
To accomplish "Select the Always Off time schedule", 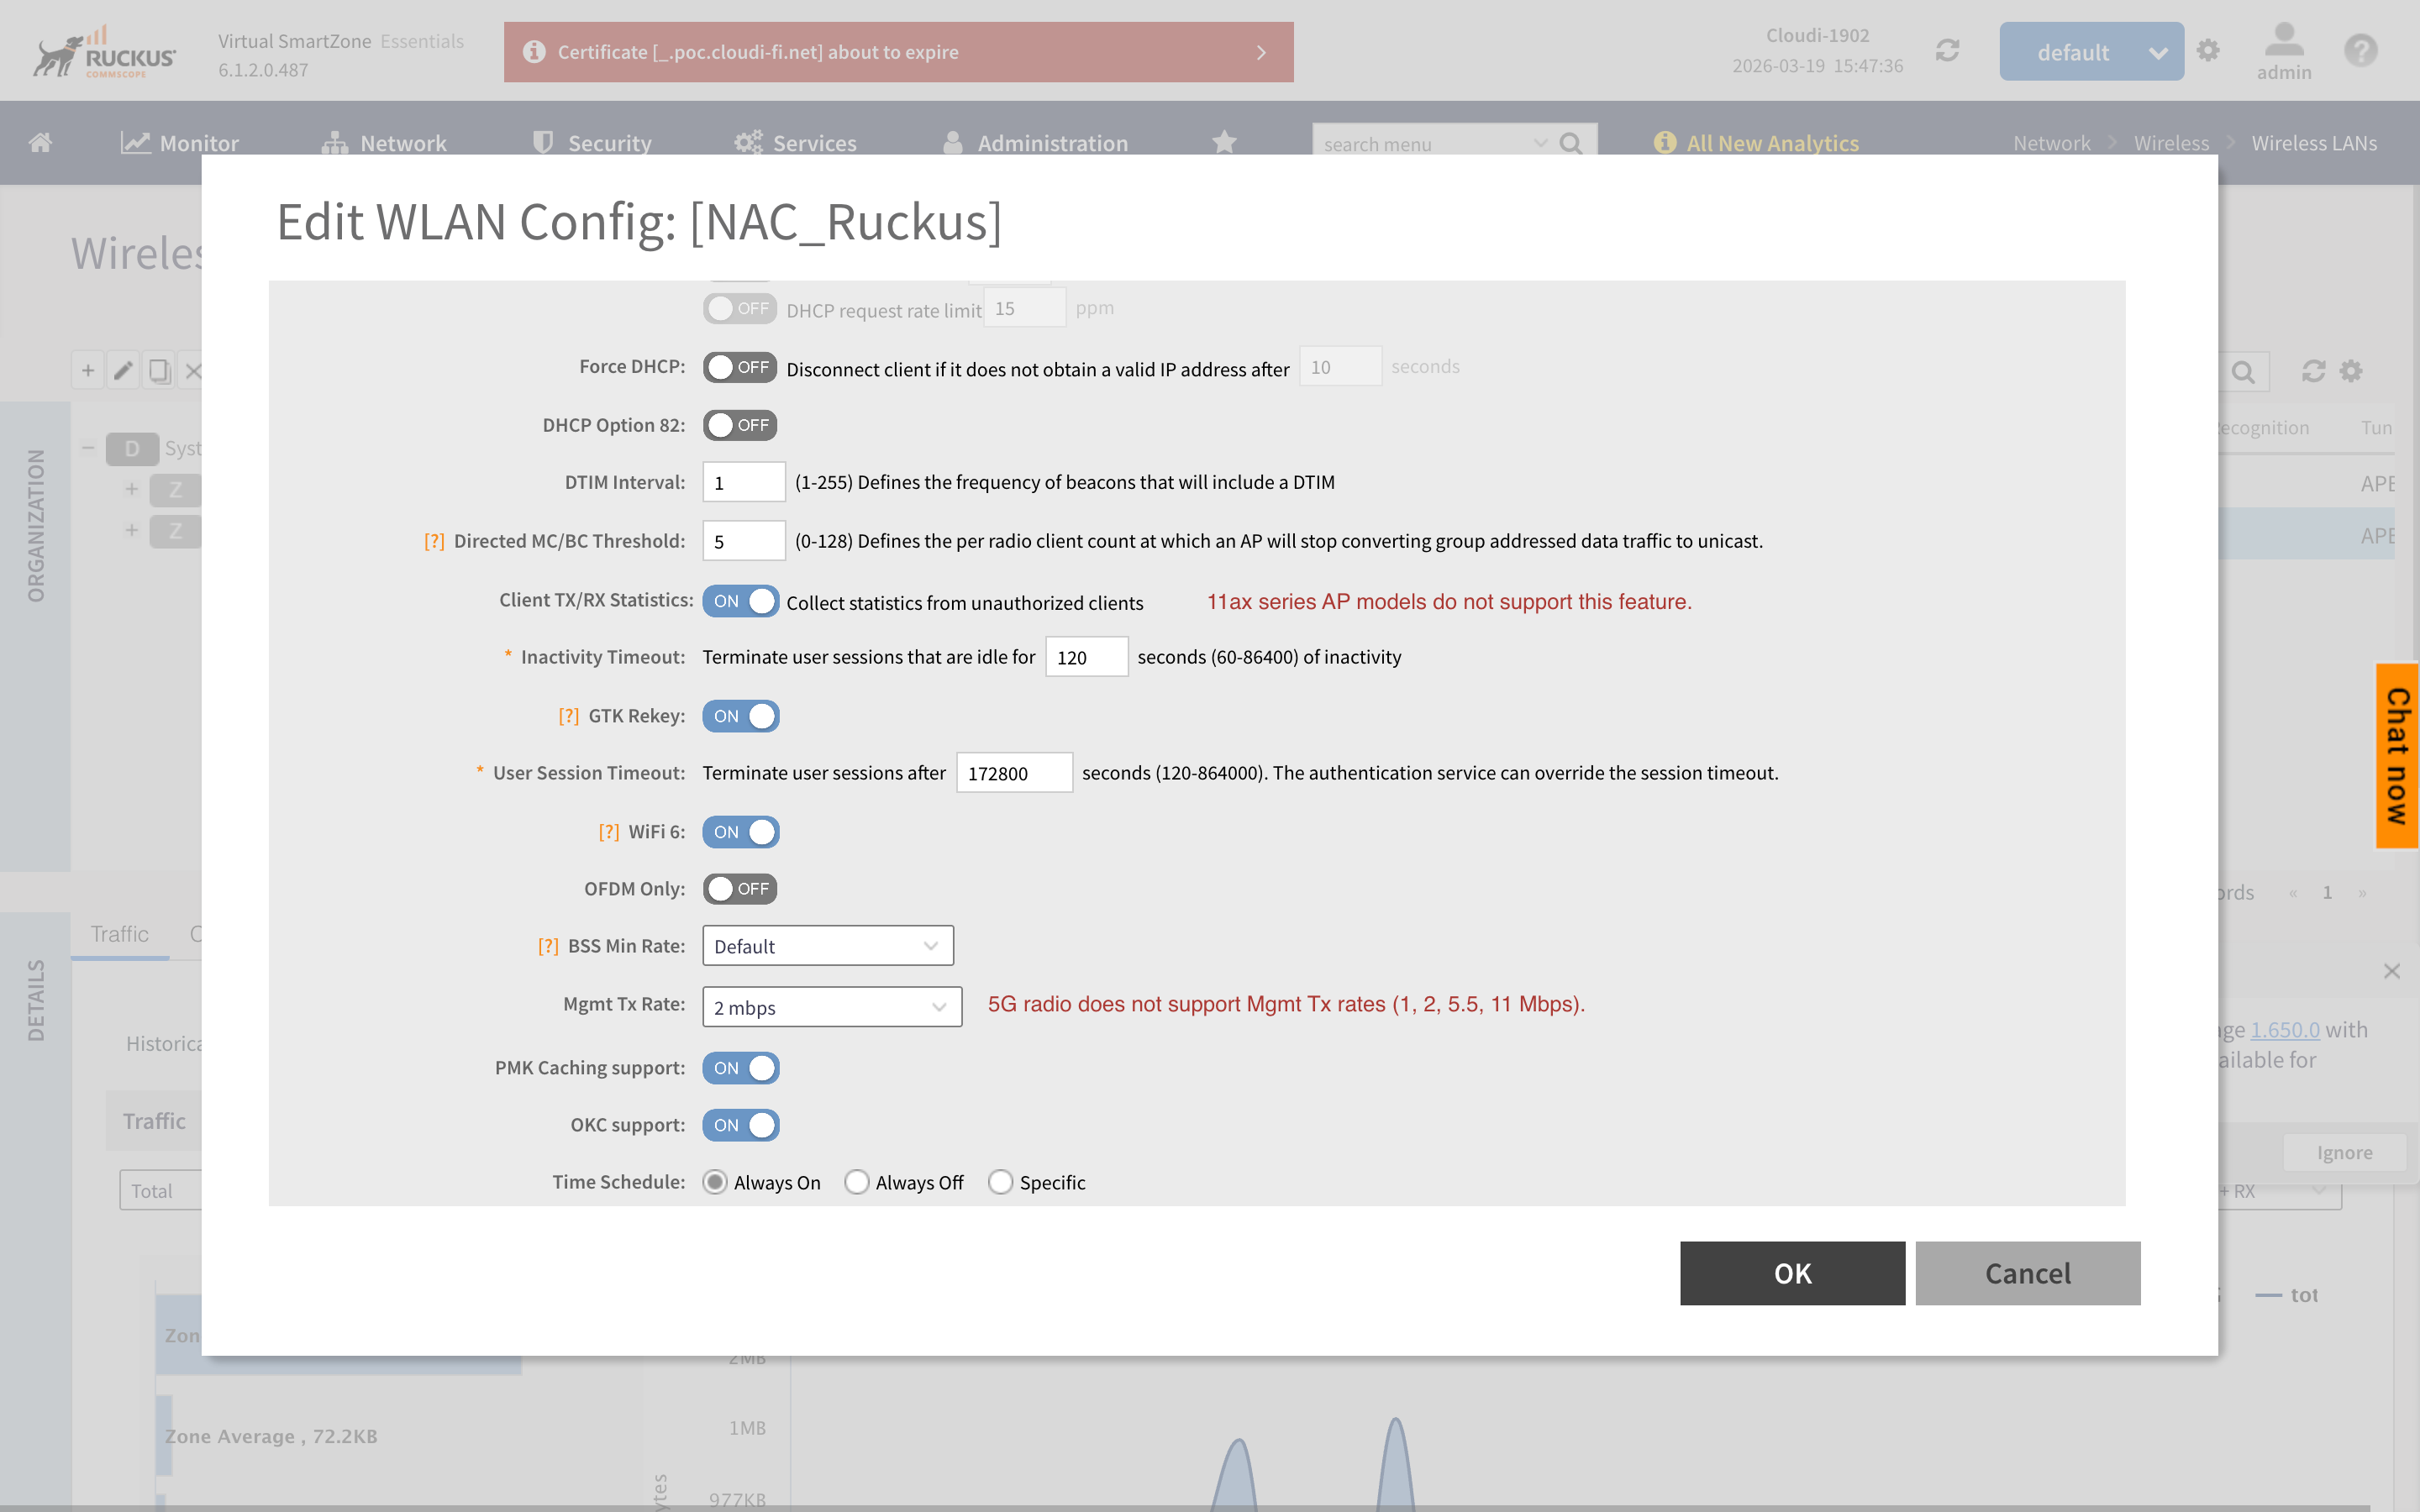I will coord(857,1182).
